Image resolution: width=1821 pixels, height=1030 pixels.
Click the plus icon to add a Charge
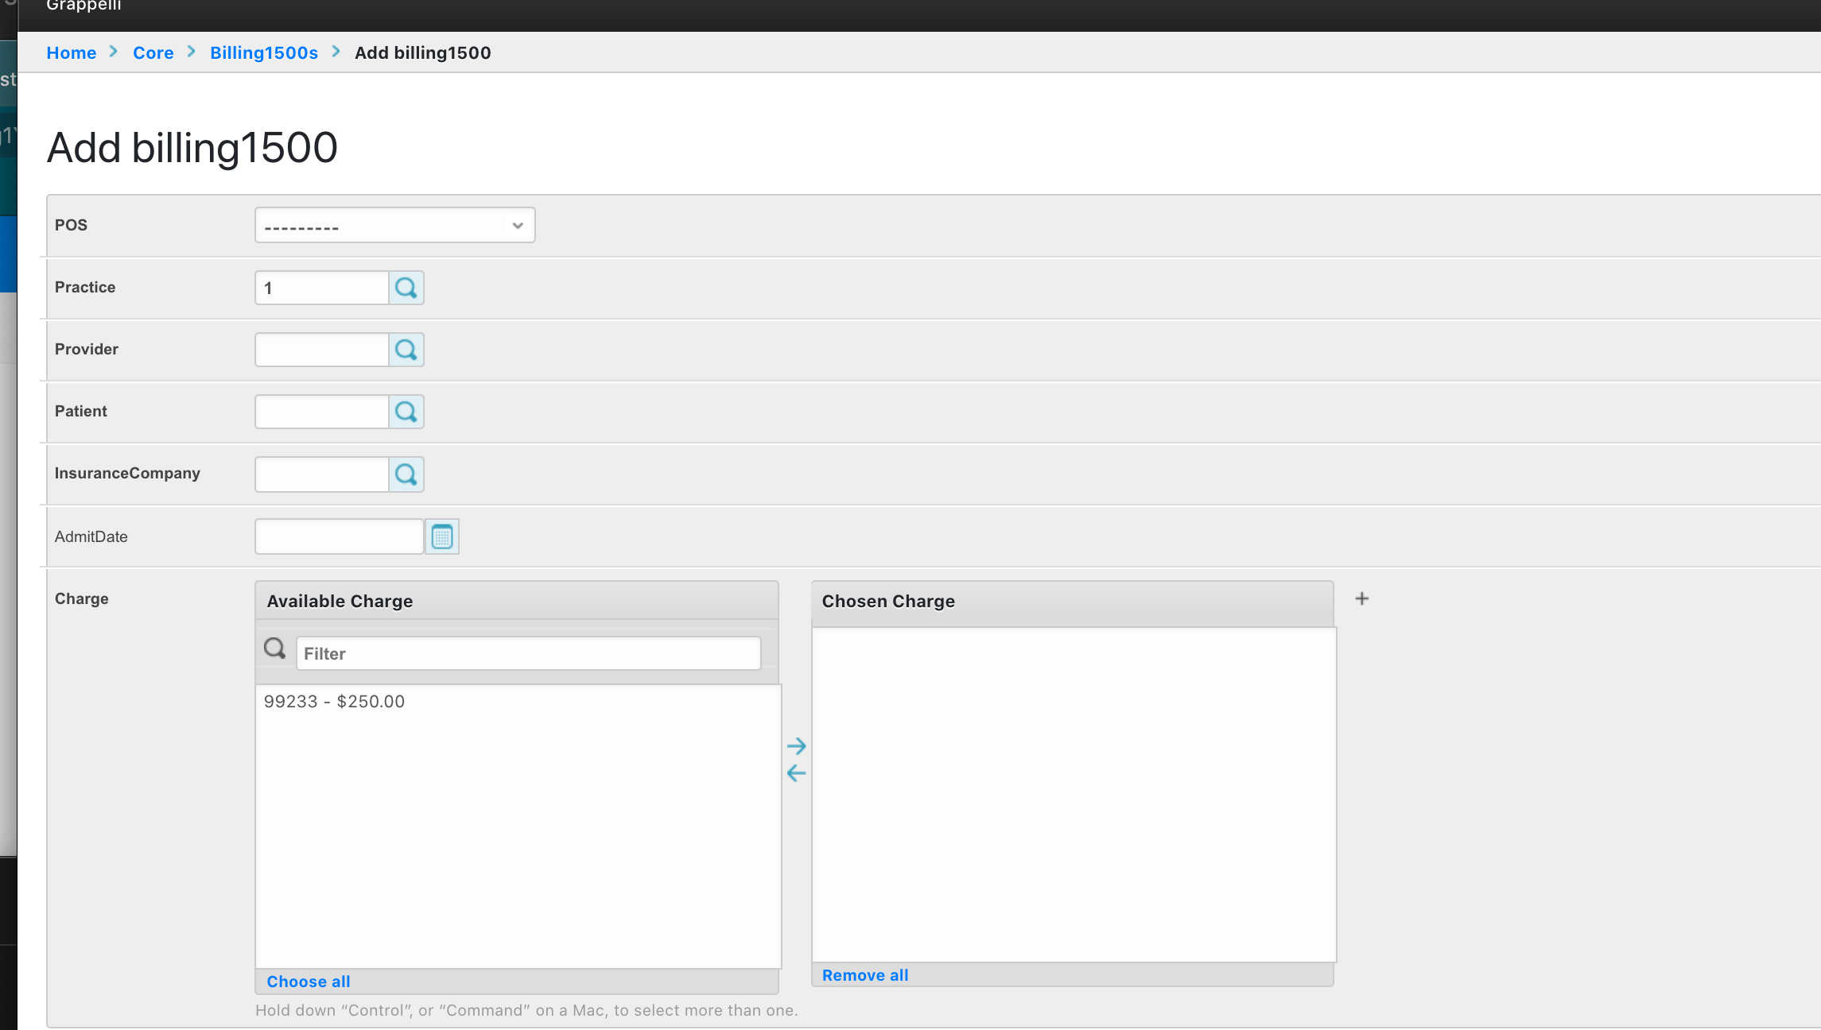coord(1361,598)
